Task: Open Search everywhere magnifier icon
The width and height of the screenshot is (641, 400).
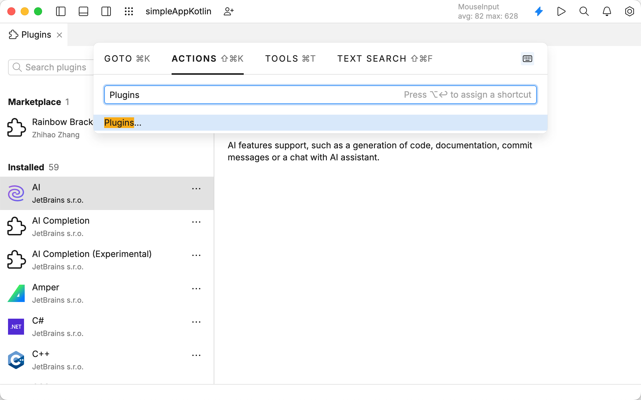Action: pyautogui.click(x=584, y=11)
